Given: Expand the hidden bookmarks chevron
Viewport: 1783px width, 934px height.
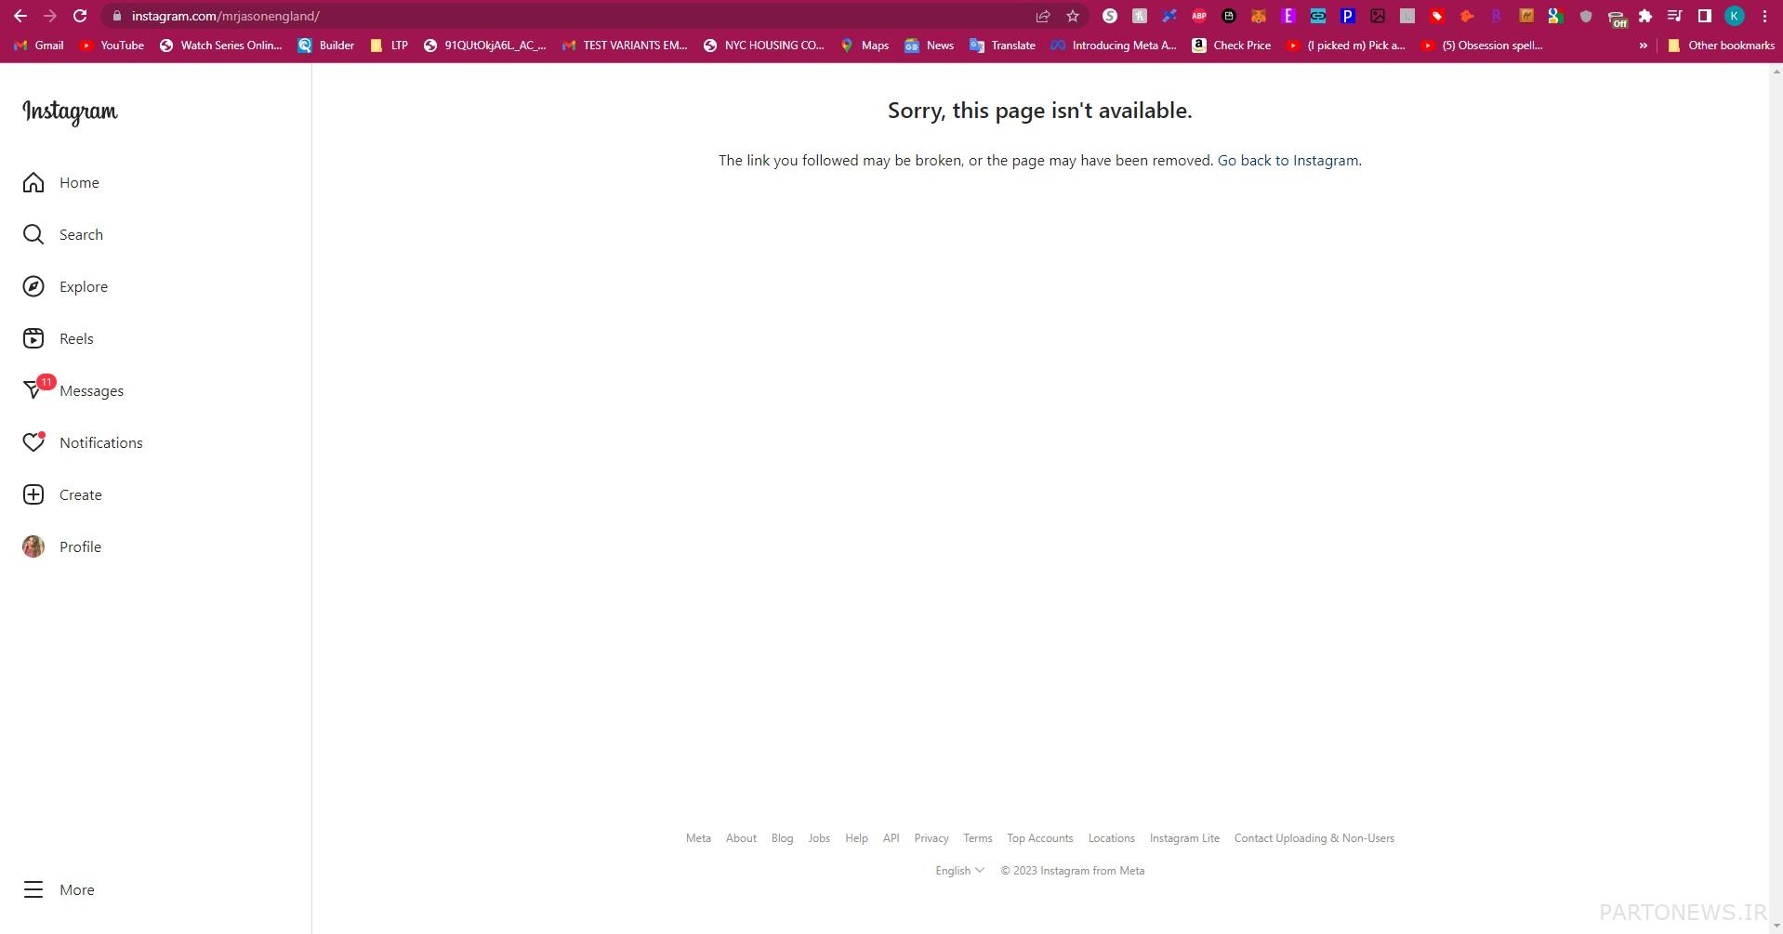Looking at the screenshot, I should 1644,45.
